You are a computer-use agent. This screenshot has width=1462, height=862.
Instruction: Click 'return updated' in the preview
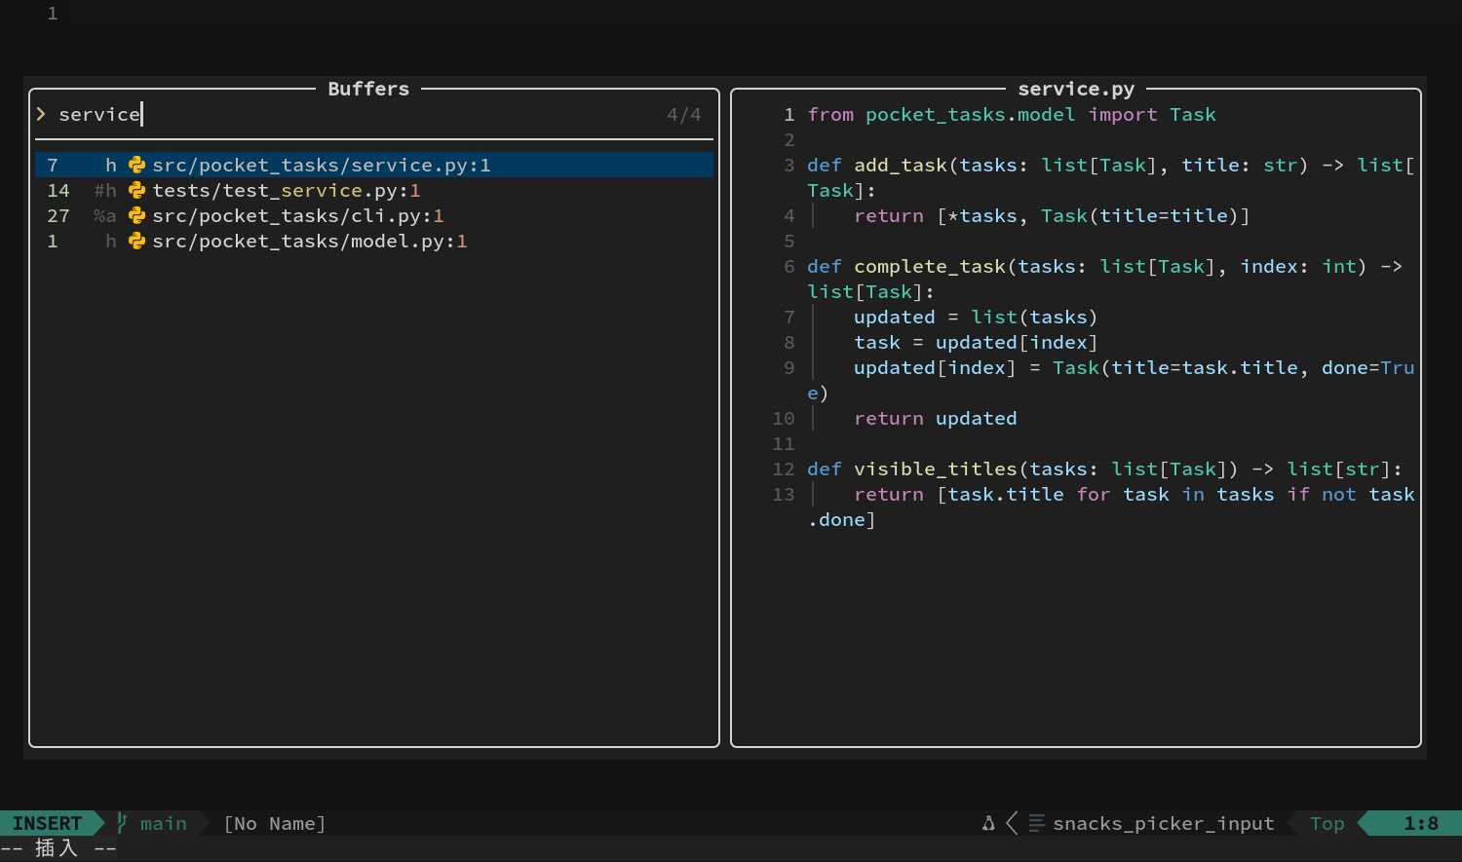(x=936, y=418)
